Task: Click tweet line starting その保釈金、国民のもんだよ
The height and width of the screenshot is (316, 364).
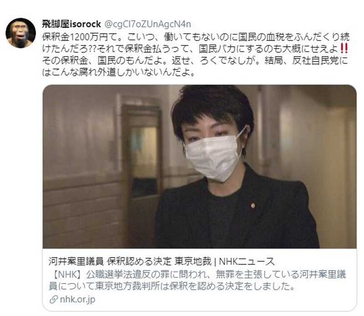Action: (x=195, y=60)
